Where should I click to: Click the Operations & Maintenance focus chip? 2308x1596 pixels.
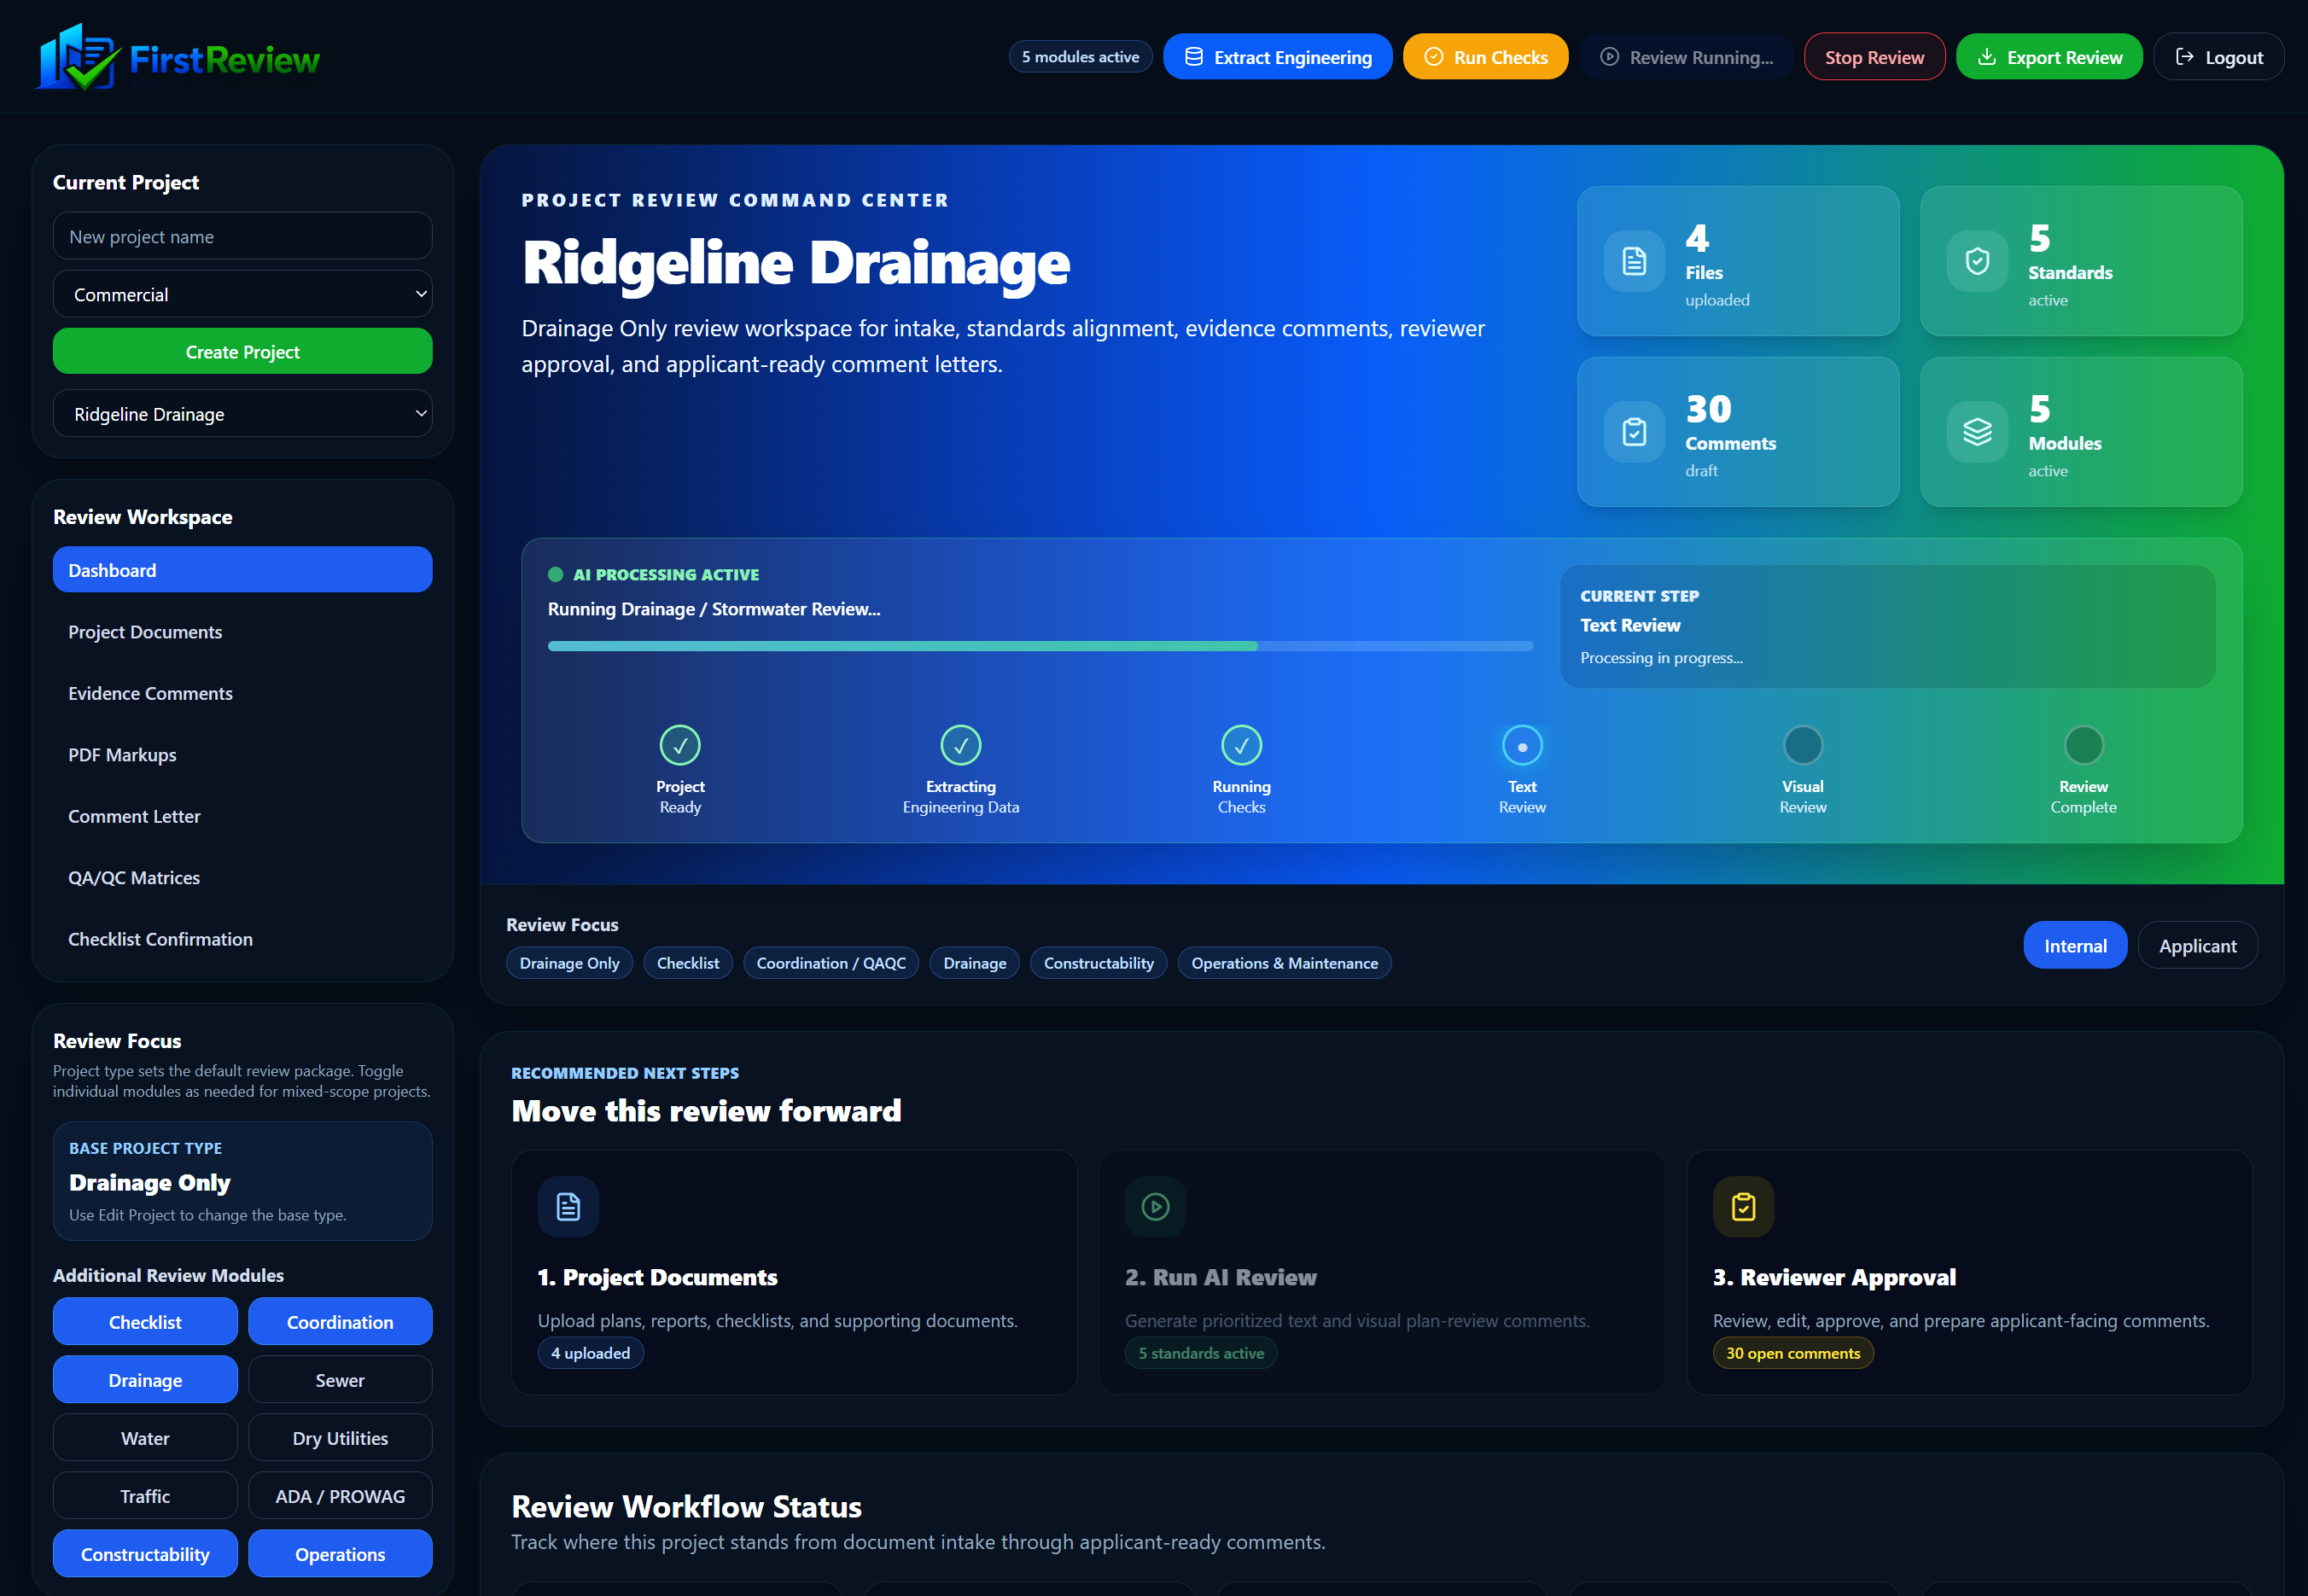click(1284, 963)
